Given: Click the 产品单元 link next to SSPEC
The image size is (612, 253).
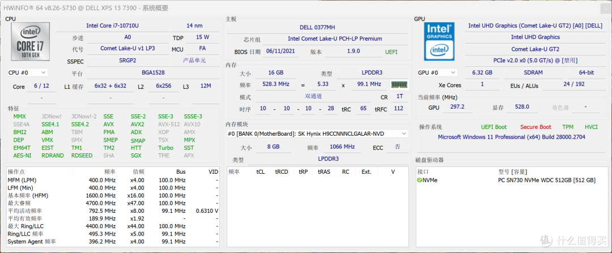Looking at the screenshot, I should [194, 61].
